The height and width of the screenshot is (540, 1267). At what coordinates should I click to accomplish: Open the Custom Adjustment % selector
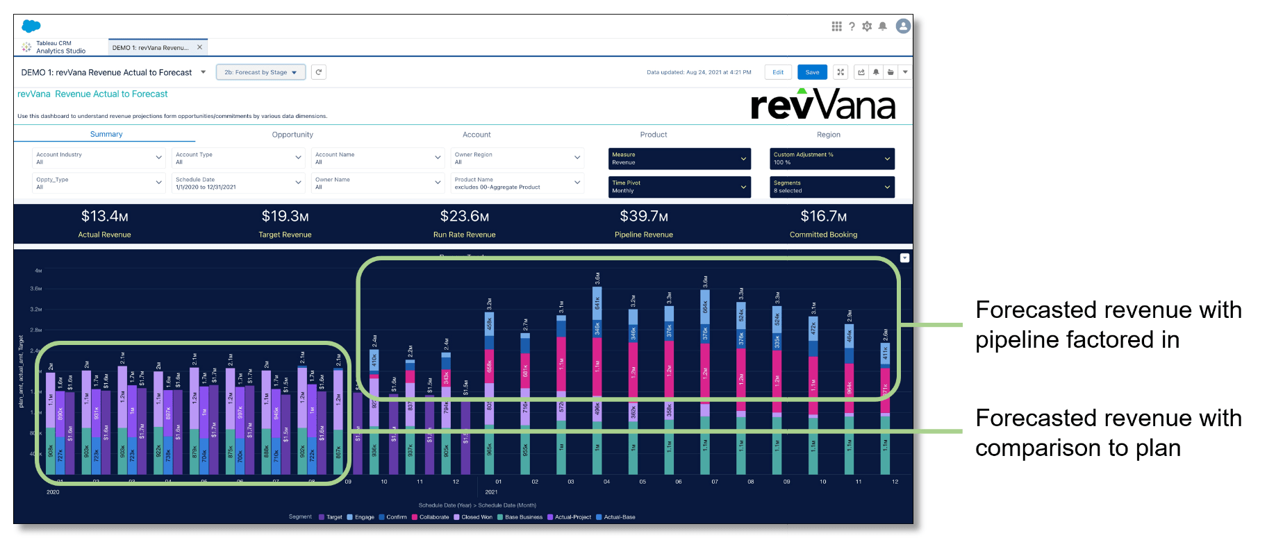(832, 158)
